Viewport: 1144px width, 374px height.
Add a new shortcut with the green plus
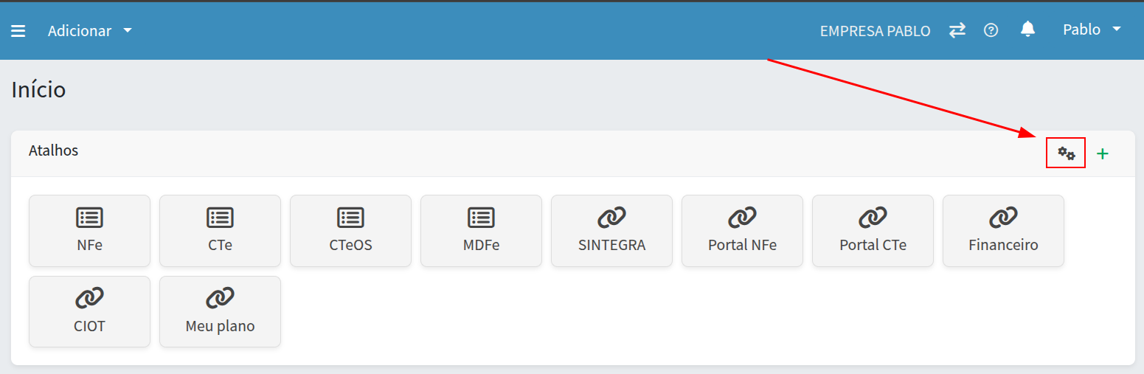pos(1103,153)
